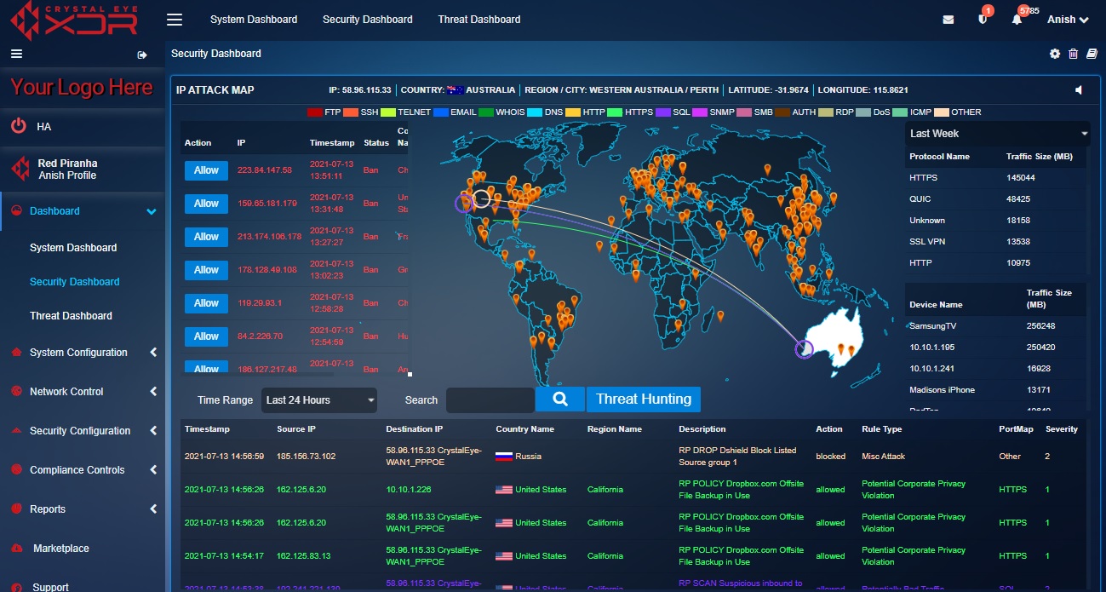This screenshot has width=1106, height=592.
Task: Click the SamsungTV device row
Action: (995, 325)
